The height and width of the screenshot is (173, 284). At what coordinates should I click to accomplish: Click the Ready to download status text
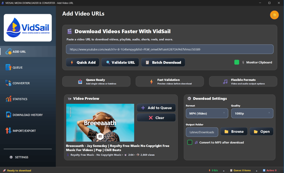(x=19, y=170)
